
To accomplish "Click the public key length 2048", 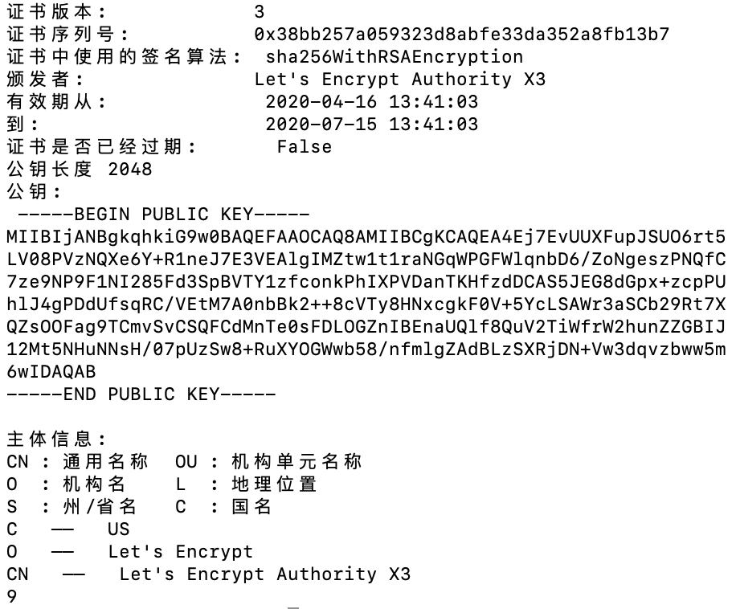I will [x=129, y=169].
